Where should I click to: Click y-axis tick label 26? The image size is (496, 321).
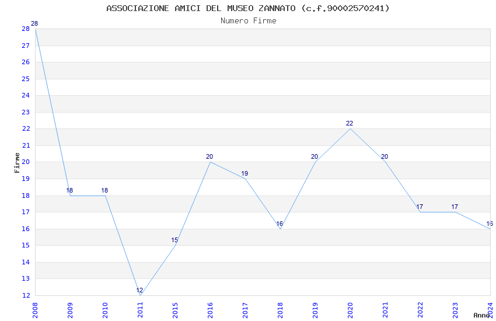pos(26,62)
